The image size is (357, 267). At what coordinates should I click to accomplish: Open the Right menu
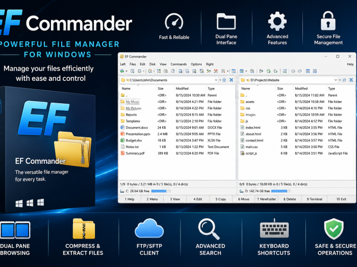coord(210,64)
